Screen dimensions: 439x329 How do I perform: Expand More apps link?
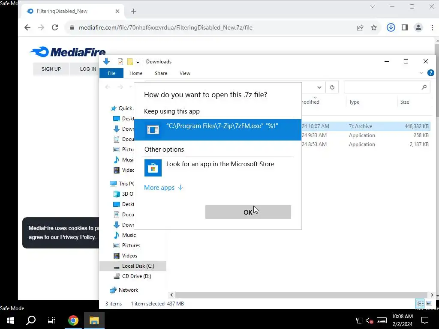tap(163, 188)
